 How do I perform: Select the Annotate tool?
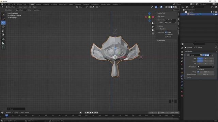click(3, 39)
